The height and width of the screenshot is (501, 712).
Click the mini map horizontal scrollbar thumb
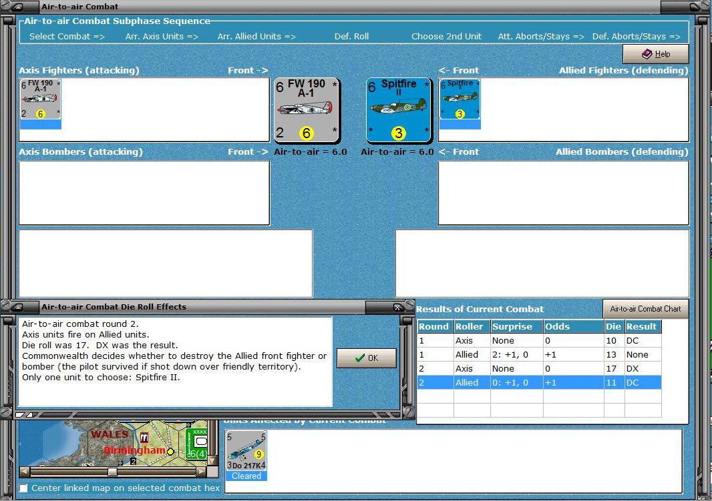point(112,472)
